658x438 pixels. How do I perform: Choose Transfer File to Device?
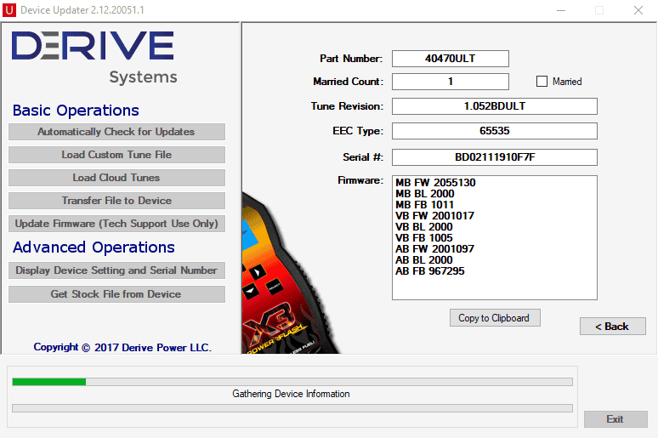tap(116, 201)
